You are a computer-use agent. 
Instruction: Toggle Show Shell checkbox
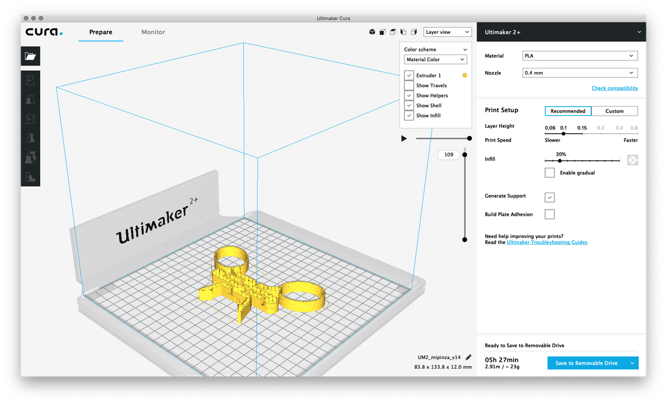[x=409, y=105]
